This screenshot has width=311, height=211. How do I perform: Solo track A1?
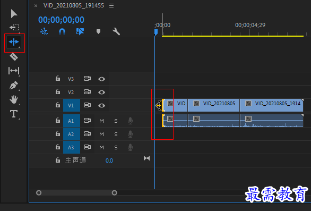point(116,121)
